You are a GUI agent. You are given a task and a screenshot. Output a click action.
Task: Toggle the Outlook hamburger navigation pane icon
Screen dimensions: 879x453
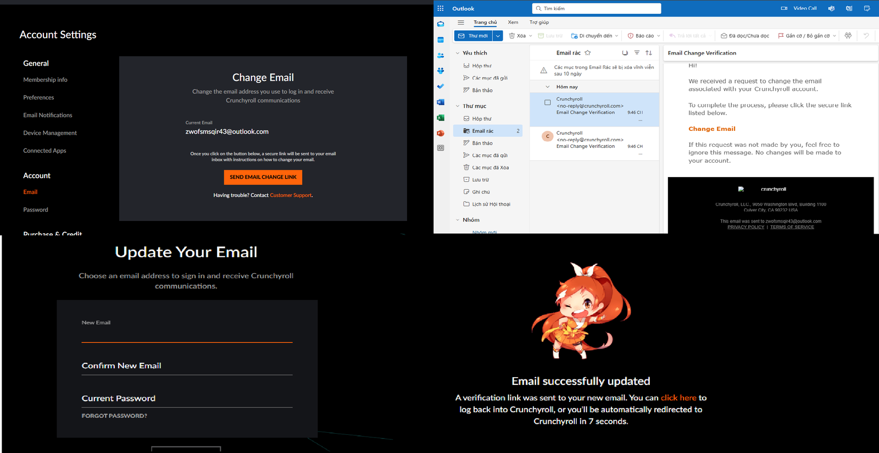pos(461,23)
